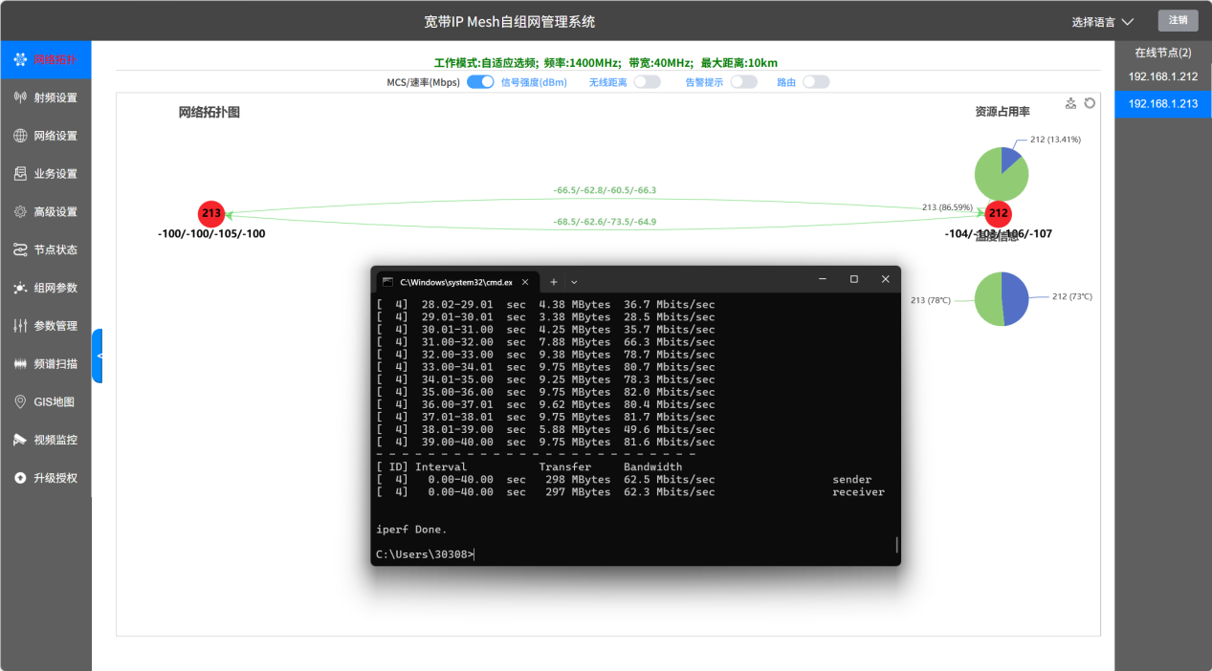Screen dimensions: 1212x671
Task: Refresh the topology chart icon
Action: [x=1089, y=103]
